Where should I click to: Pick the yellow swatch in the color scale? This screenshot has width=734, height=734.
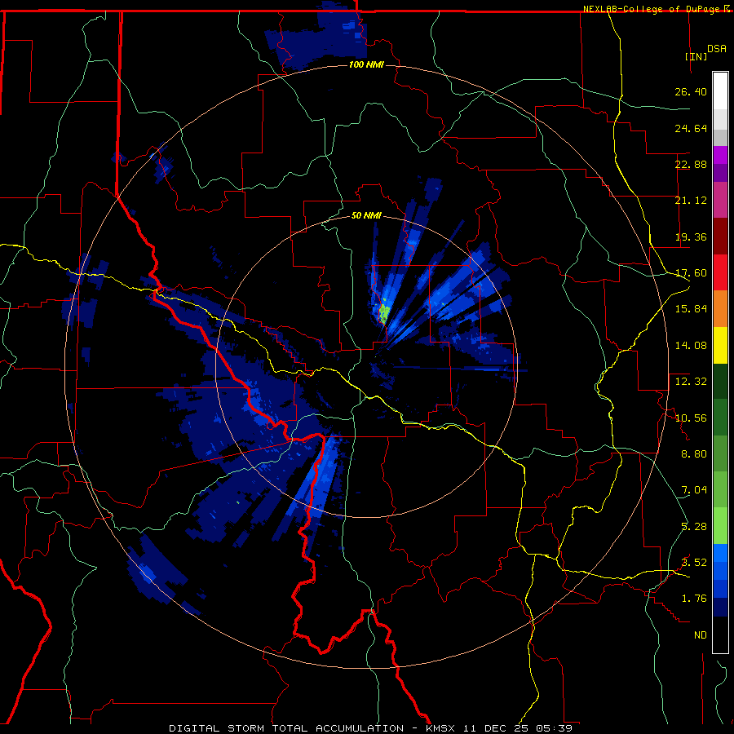(x=720, y=345)
